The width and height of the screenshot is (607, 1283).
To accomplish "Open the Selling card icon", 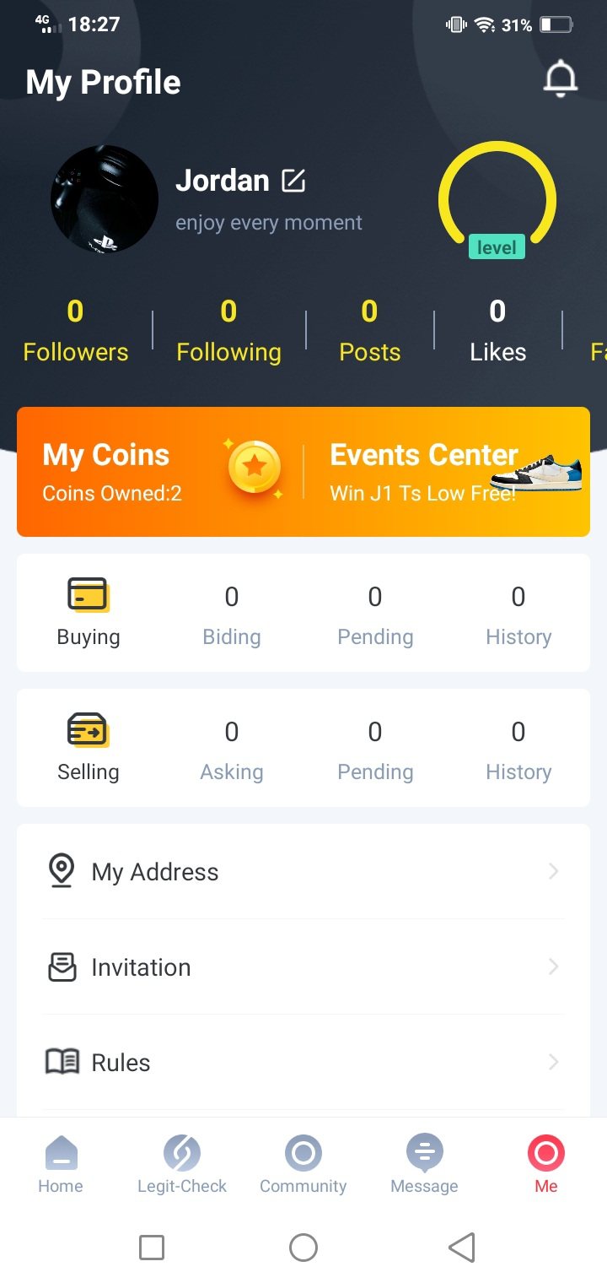I will tap(88, 729).
